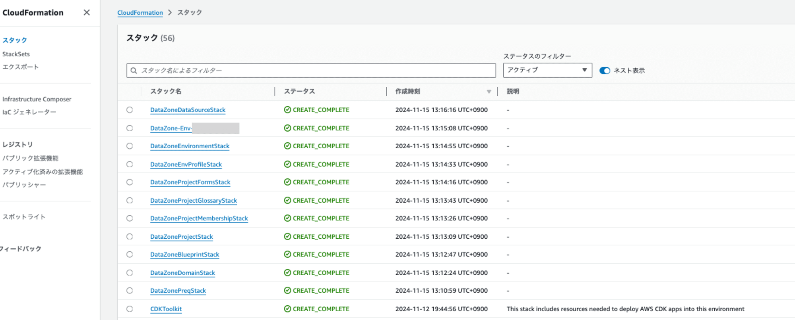Select radio button for DataZoneProjectFormsStack
This screenshot has width=795, height=320.
click(130, 182)
